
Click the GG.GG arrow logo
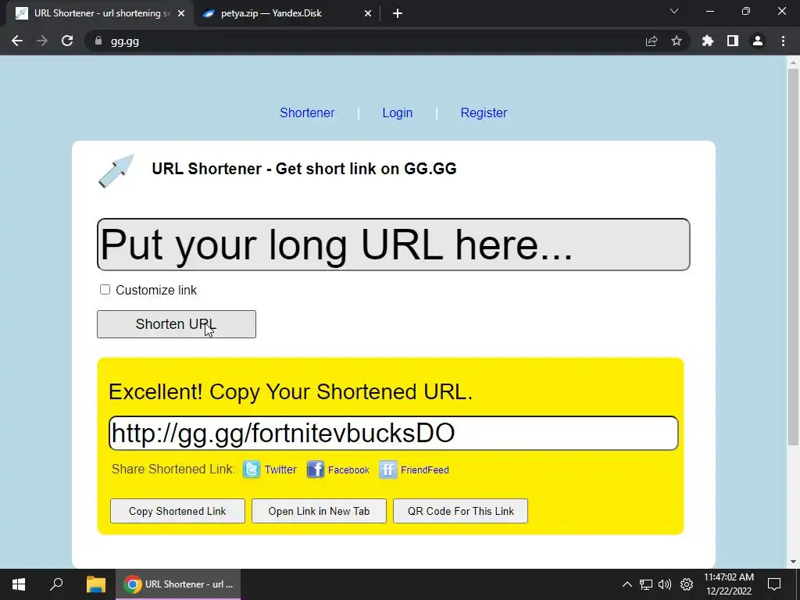(116, 171)
